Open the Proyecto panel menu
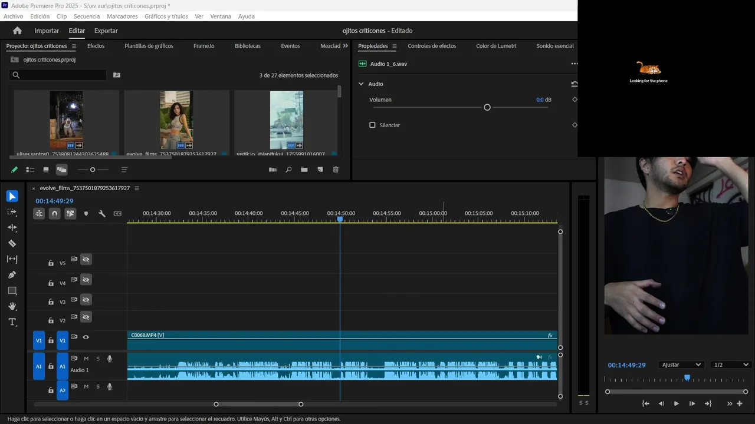The height and width of the screenshot is (424, 755). coord(74,46)
